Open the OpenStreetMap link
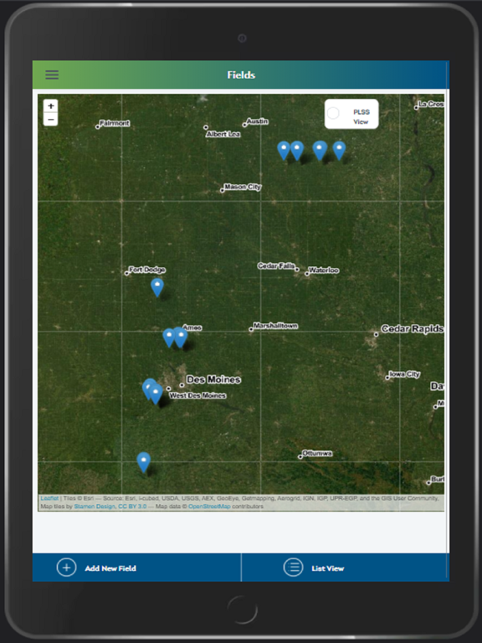This screenshot has height=643, width=482. pyautogui.click(x=209, y=507)
